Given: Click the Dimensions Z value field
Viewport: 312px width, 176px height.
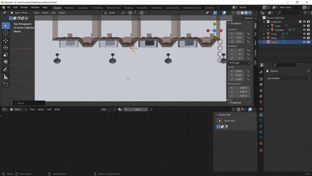Looking at the screenshot, I should pos(239,96).
